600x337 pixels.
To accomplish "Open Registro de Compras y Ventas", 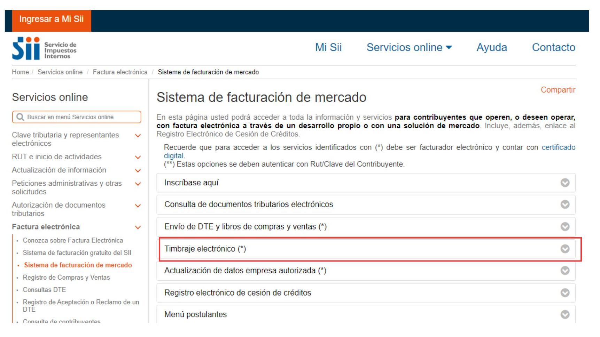I will tap(66, 278).
